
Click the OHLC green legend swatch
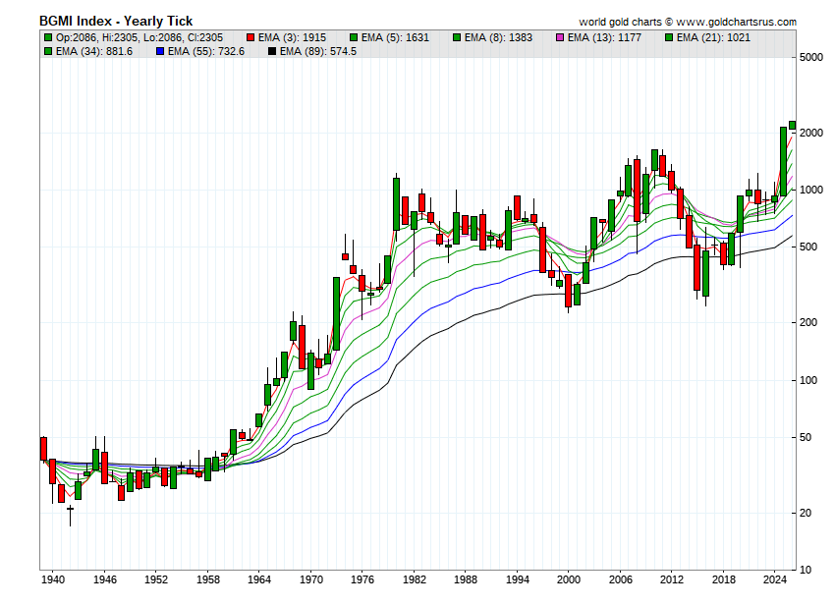click(48, 37)
